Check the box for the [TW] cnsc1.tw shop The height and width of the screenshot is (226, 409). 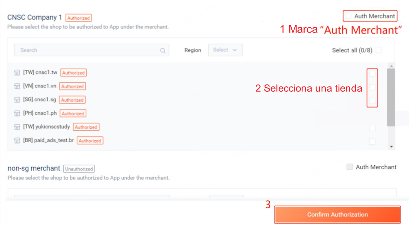click(x=372, y=73)
